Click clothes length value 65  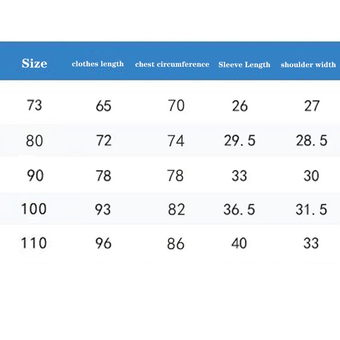103,105
